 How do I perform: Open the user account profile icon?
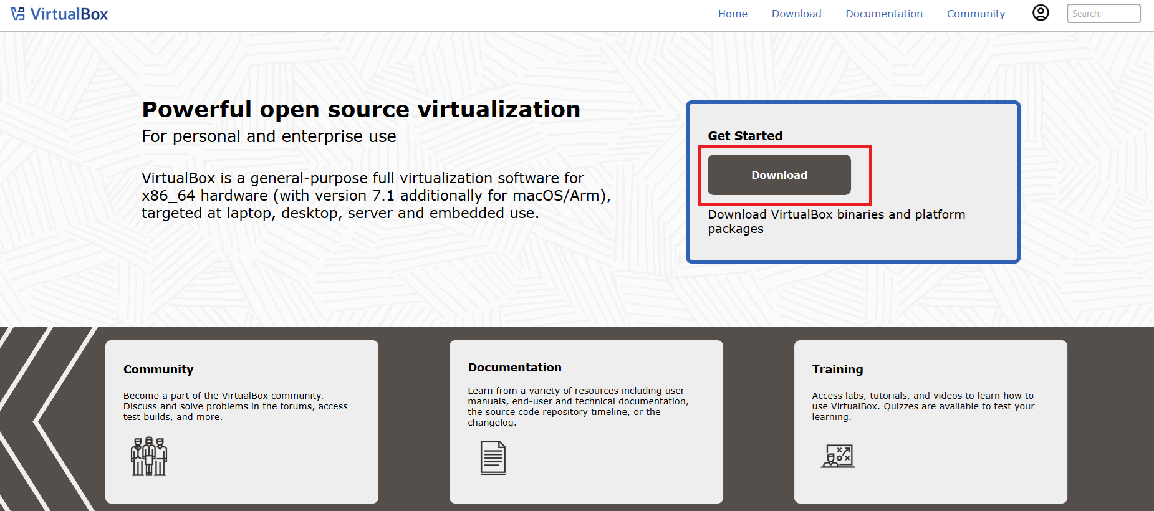click(x=1041, y=12)
